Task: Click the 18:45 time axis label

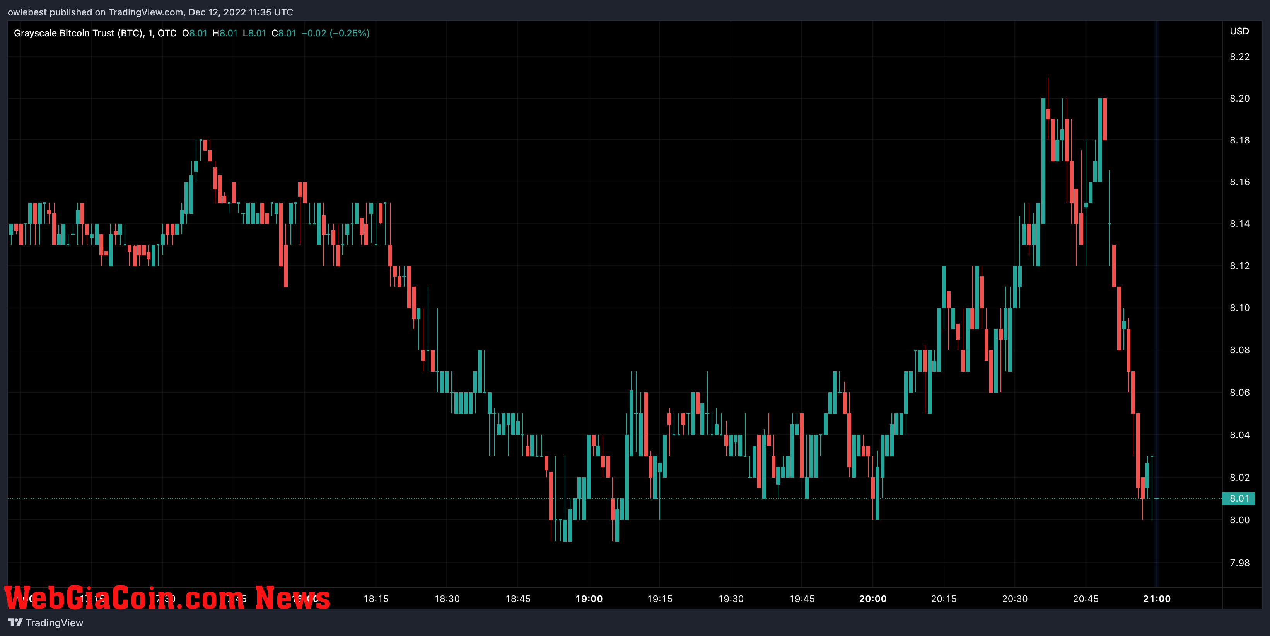Action: pyautogui.click(x=518, y=599)
